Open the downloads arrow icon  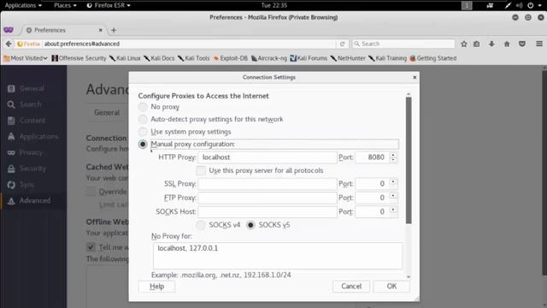click(491, 44)
